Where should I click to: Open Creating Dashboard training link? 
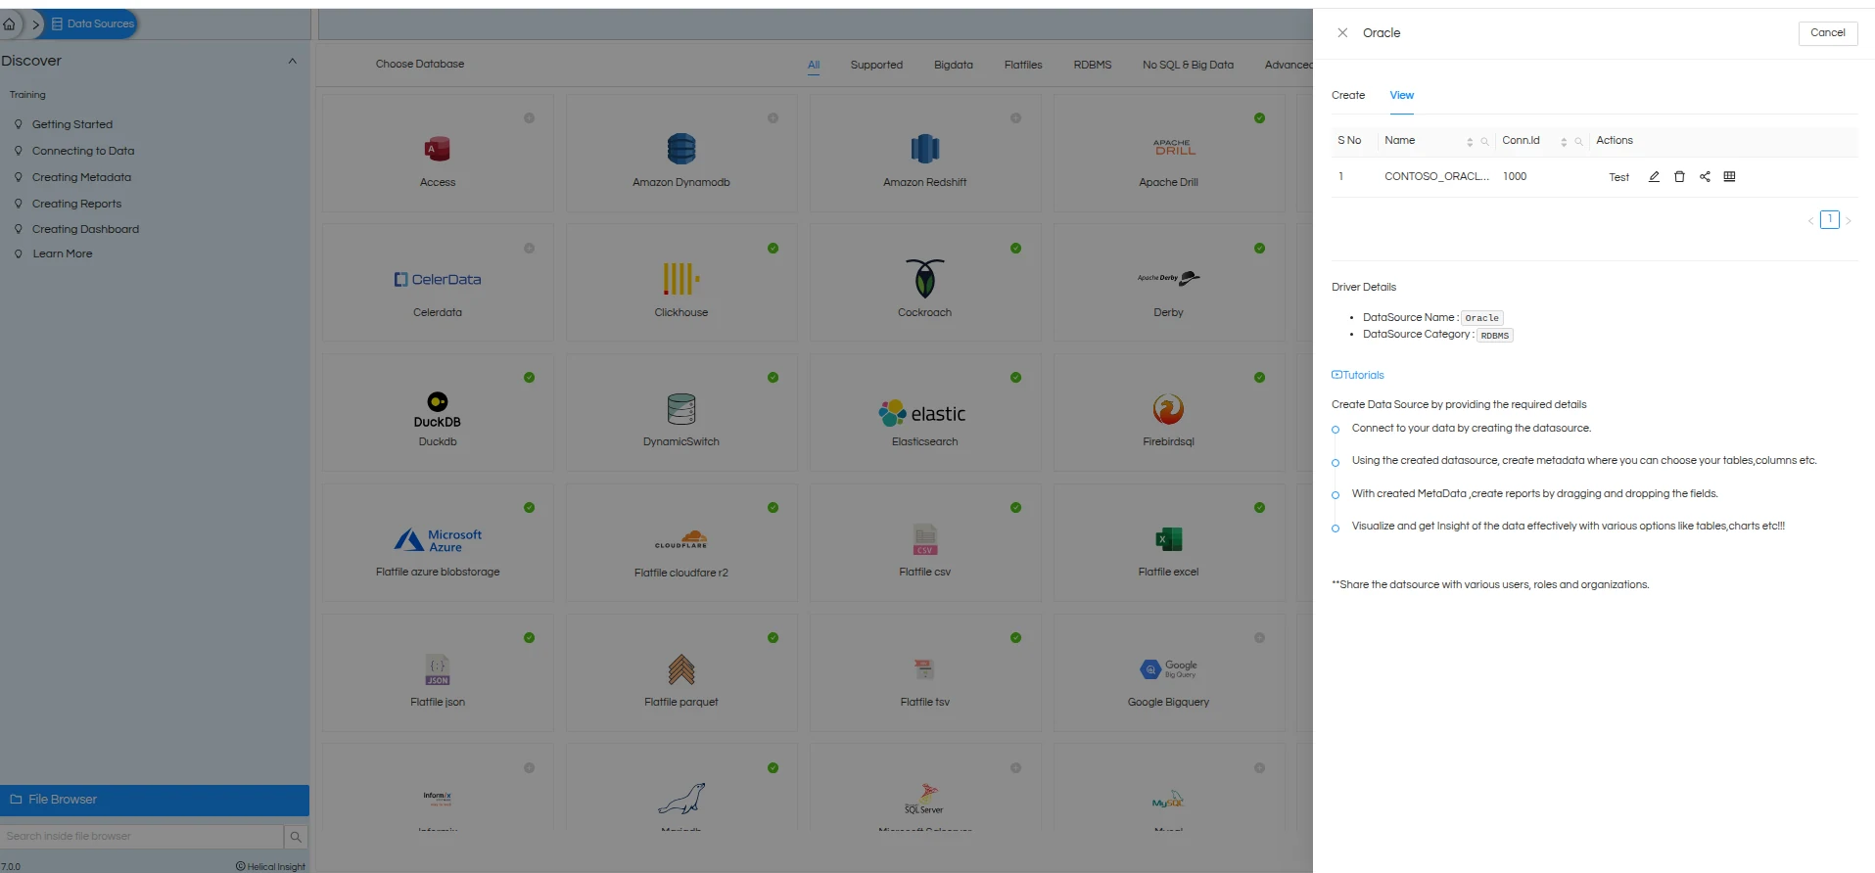pos(85,229)
